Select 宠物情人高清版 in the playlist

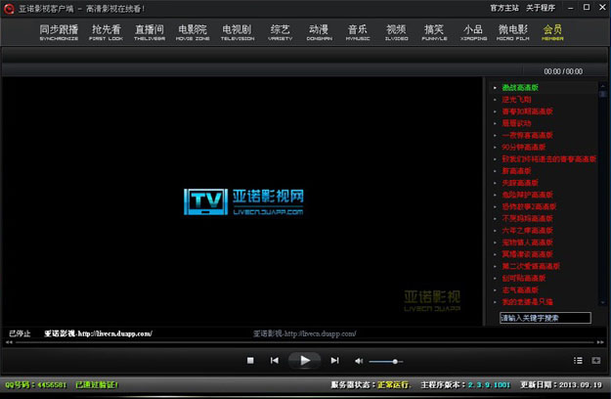[x=527, y=243]
